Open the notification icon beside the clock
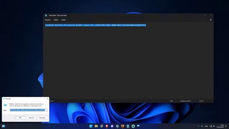 (226, 126)
